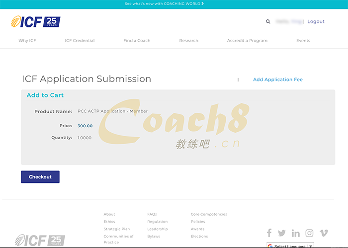This screenshot has width=348, height=248.
Task: Click the ICF 25 Years header logo
Action: [35, 21]
